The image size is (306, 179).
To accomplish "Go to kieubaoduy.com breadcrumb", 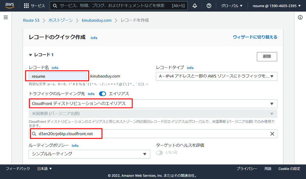I will 96,20.
